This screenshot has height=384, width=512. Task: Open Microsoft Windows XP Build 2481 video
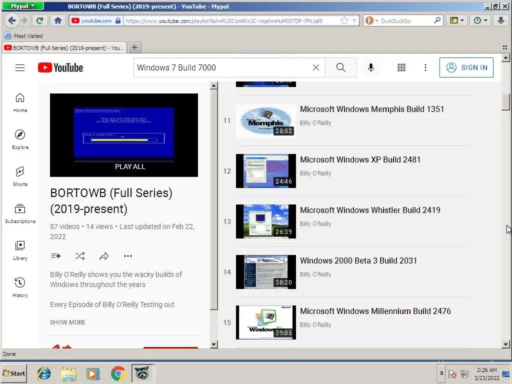pyautogui.click(x=360, y=159)
